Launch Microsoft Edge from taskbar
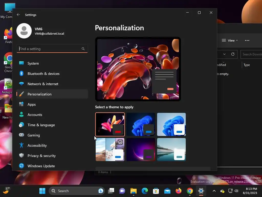The width and height of the screenshot is (262, 197). [145, 191]
